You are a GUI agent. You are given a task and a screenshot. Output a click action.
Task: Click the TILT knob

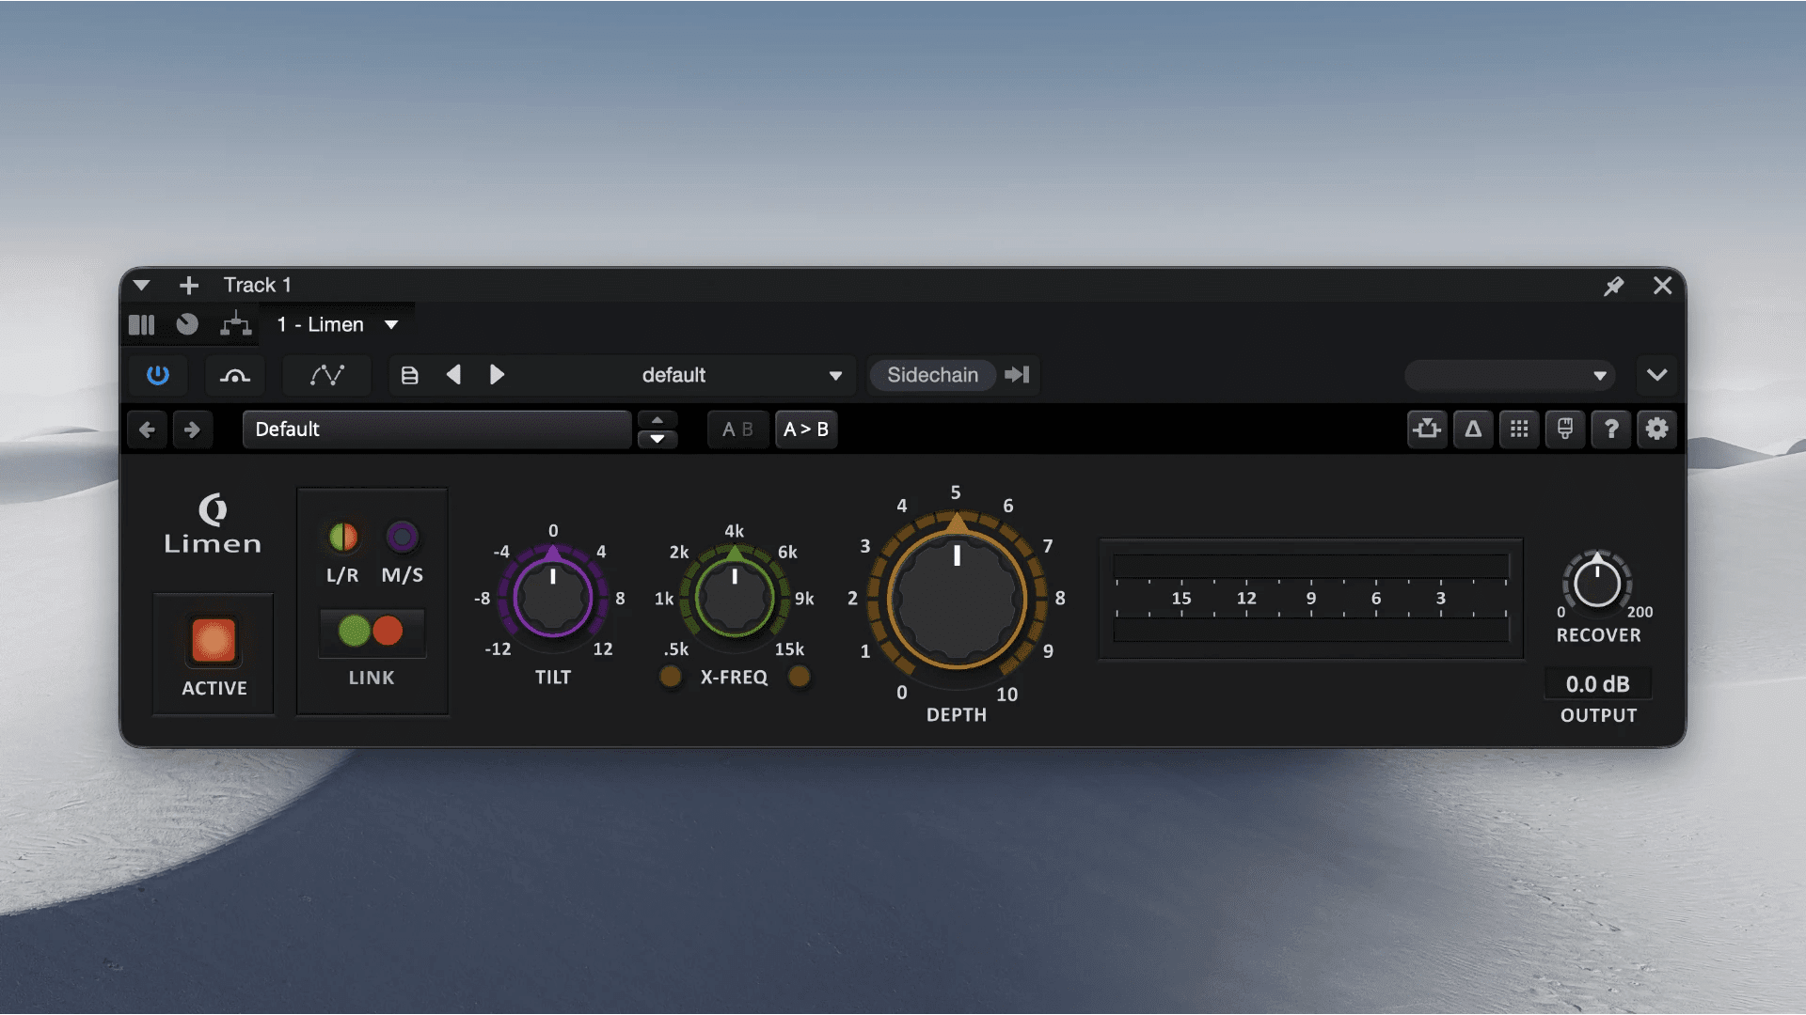[553, 598]
